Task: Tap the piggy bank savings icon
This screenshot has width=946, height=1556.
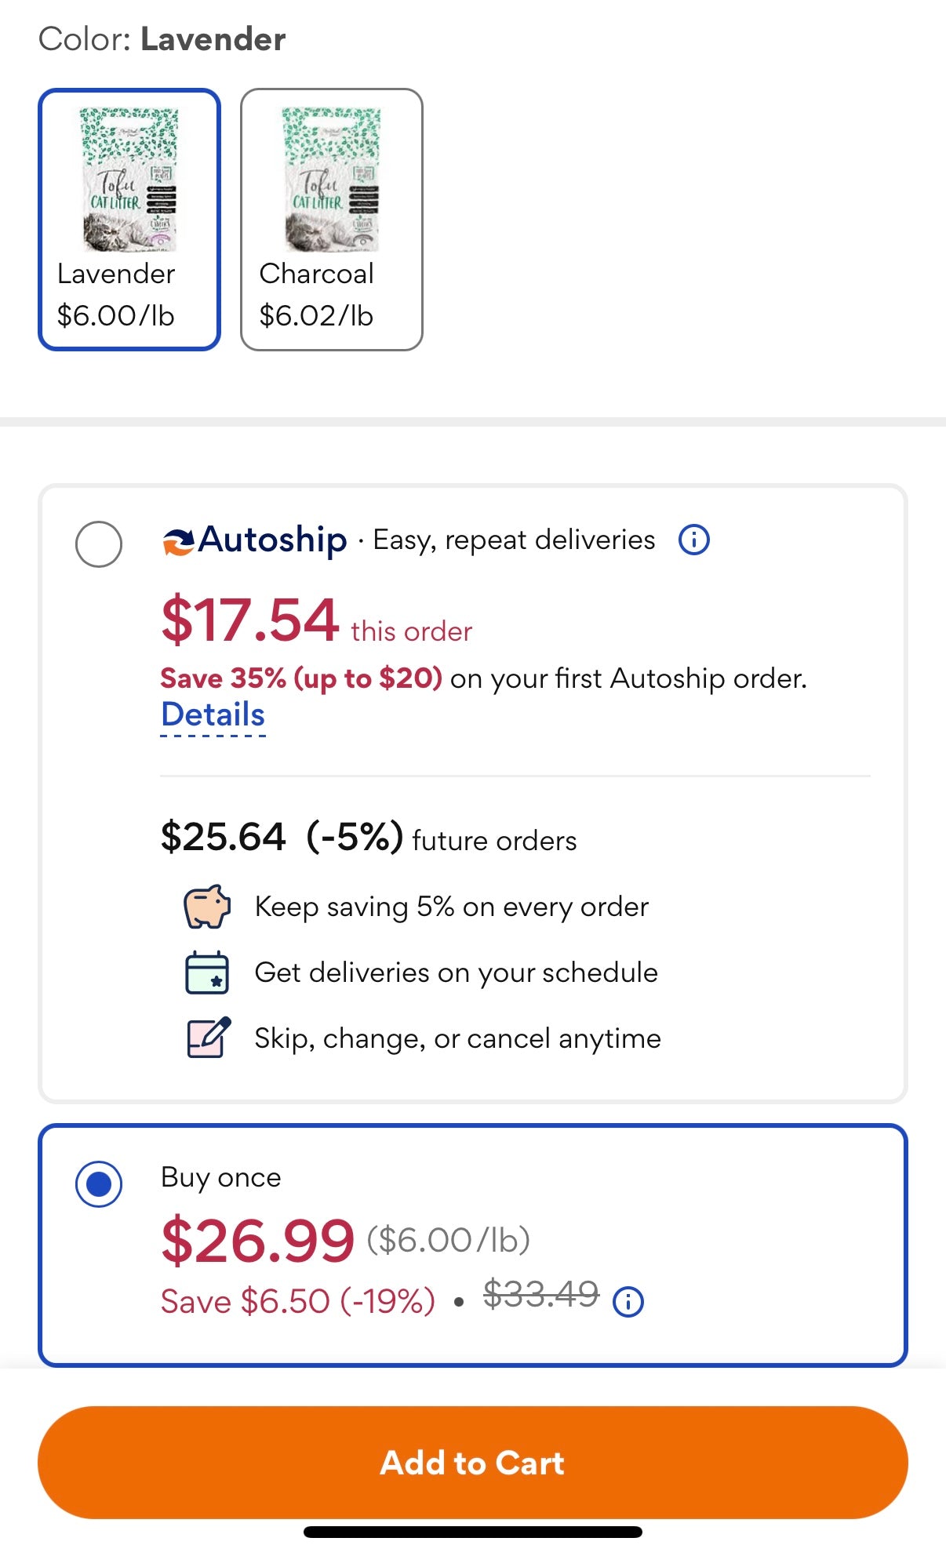Action: click(207, 907)
